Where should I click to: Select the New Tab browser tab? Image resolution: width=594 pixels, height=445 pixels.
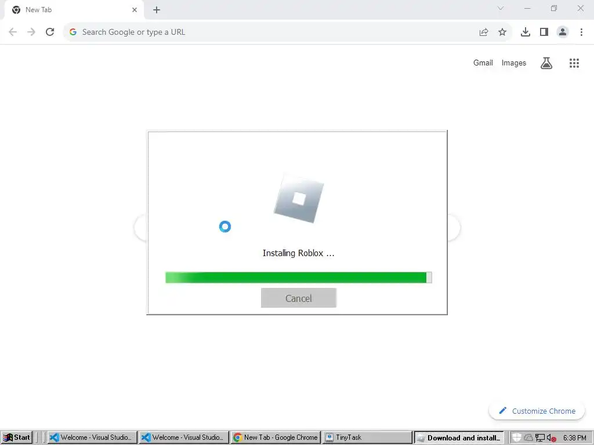pyautogui.click(x=74, y=10)
